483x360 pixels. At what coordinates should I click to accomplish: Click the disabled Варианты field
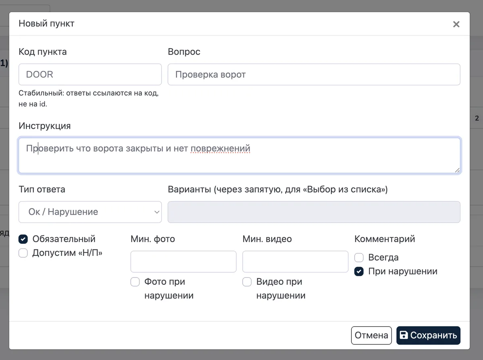tap(314, 212)
